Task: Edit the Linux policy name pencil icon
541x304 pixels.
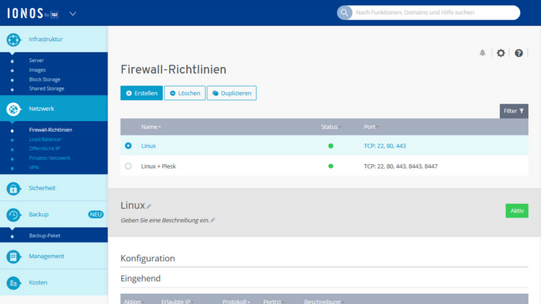Action: [x=149, y=207]
